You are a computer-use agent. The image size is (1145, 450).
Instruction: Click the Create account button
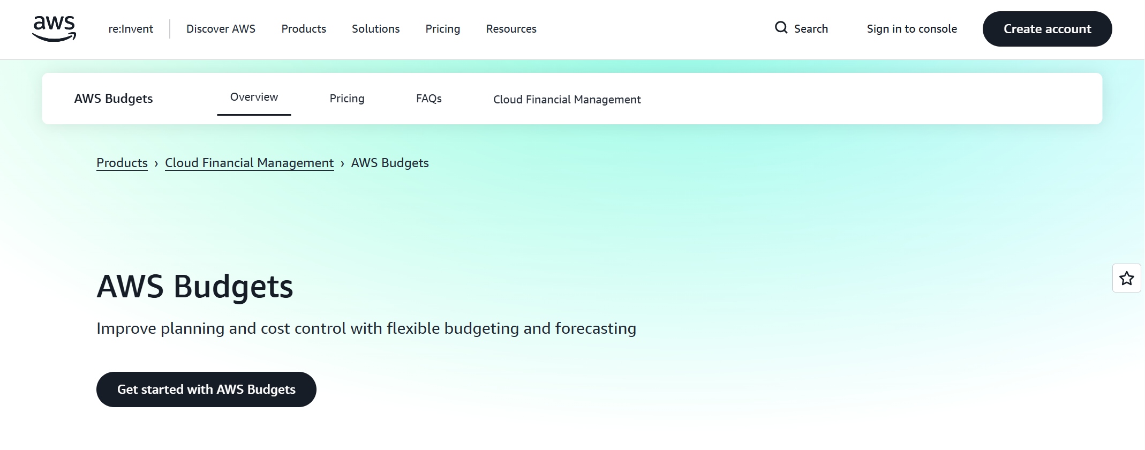coord(1047,29)
